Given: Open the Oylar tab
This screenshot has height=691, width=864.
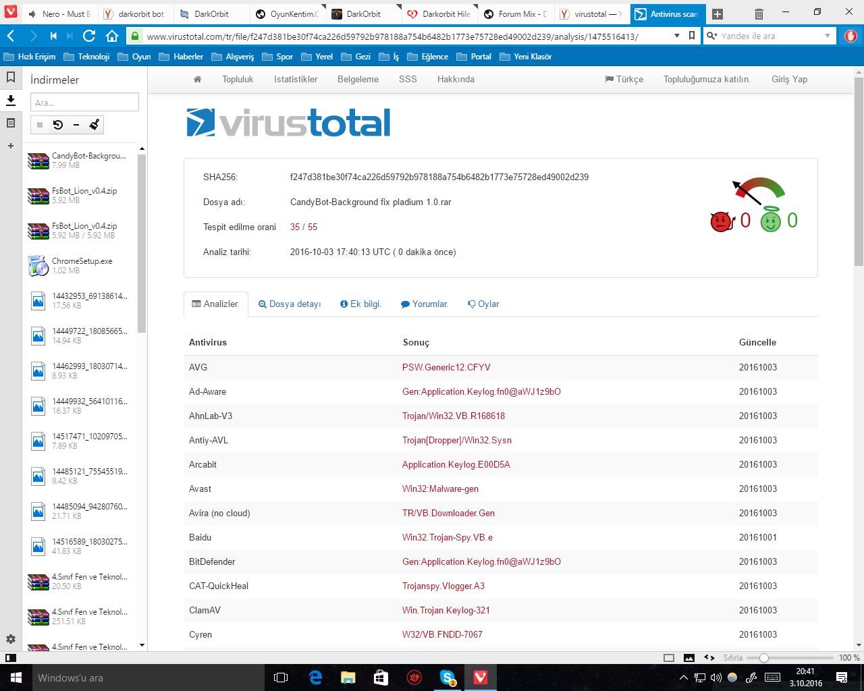Looking at the screenshot, I should (x=483, y=304).
